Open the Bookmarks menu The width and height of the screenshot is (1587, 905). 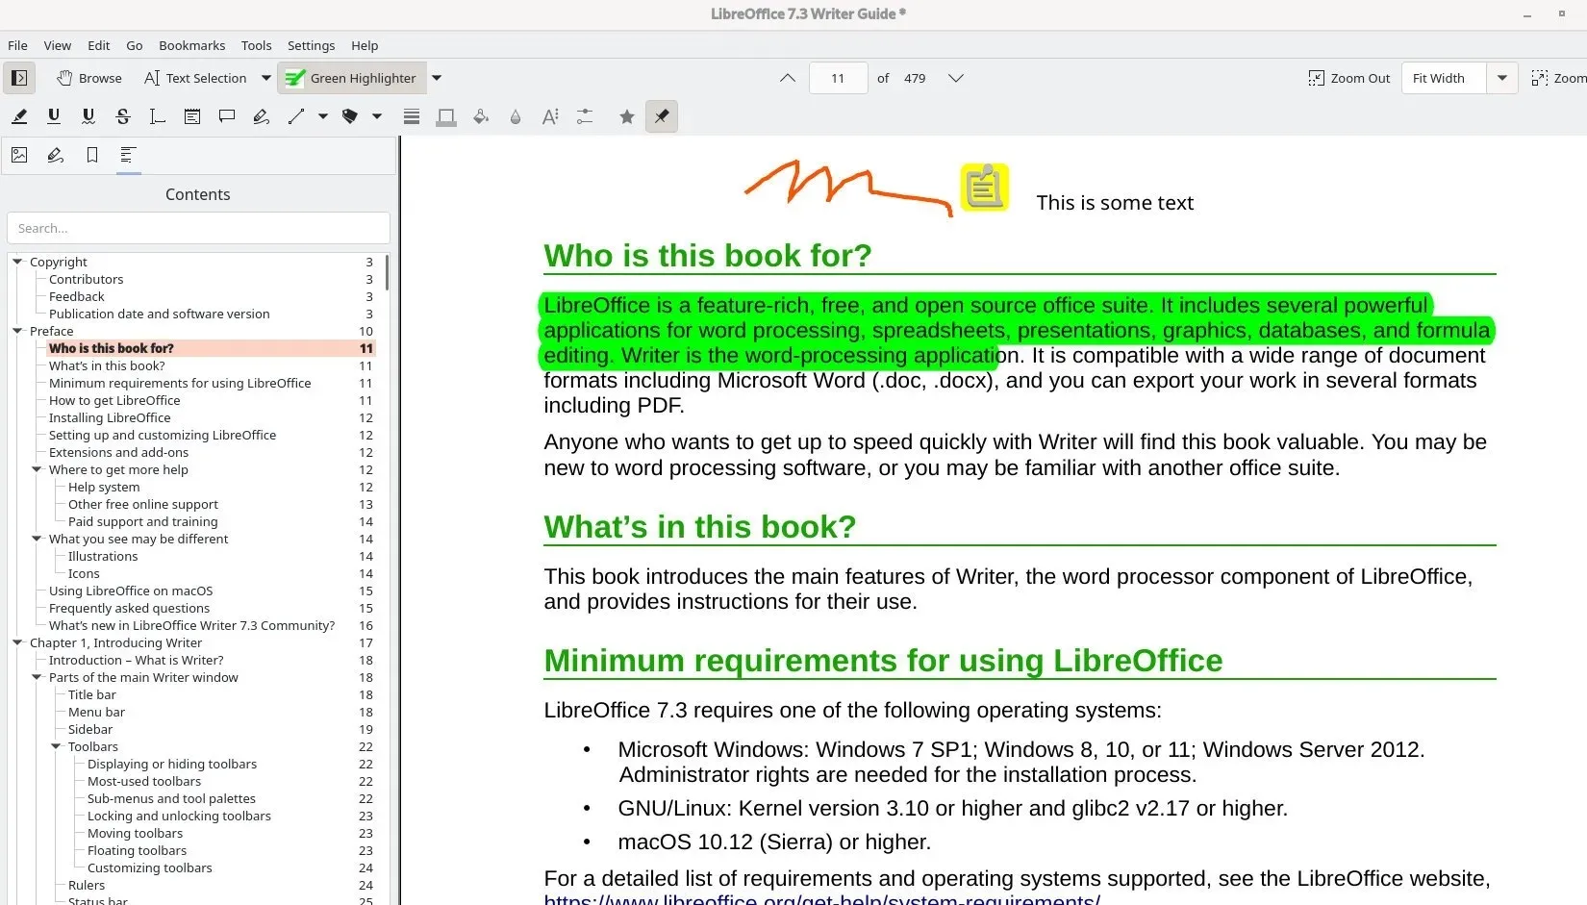(x=191, y=45)
